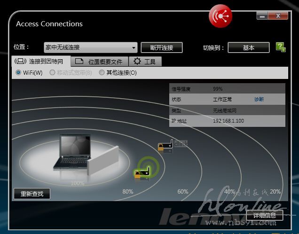Minimize the Access Connections window
Screen dimensions: 299x234
pos(262,16)
